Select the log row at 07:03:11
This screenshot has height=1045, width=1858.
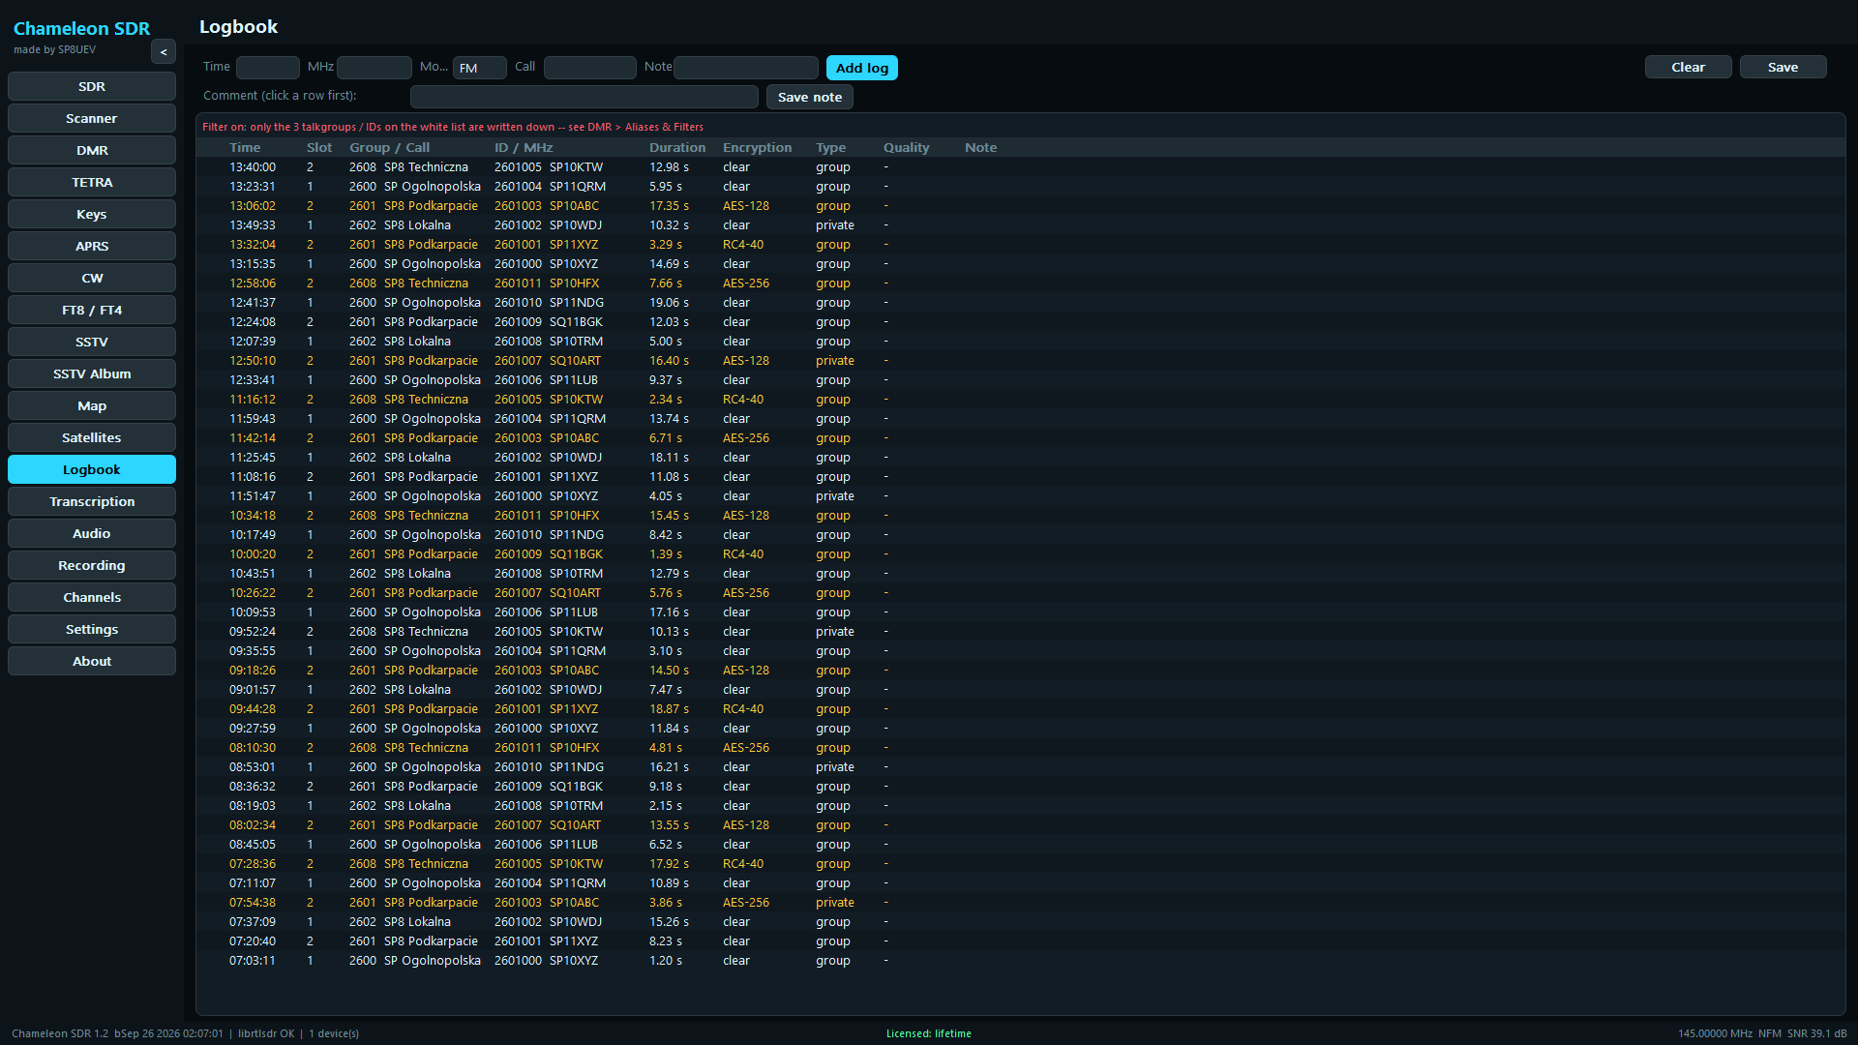[x=1021, y=961]
